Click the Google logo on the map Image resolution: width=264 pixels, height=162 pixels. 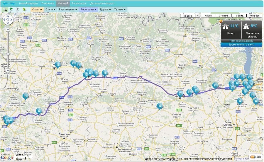7,158
